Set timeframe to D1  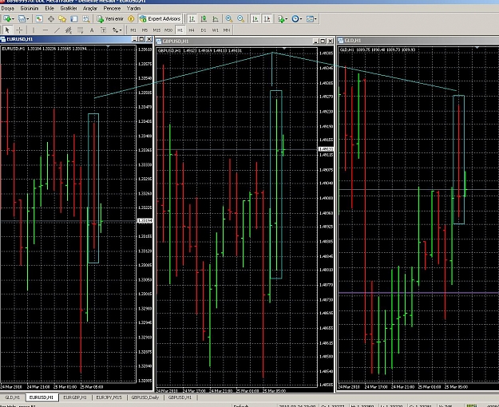click(204, 30)
